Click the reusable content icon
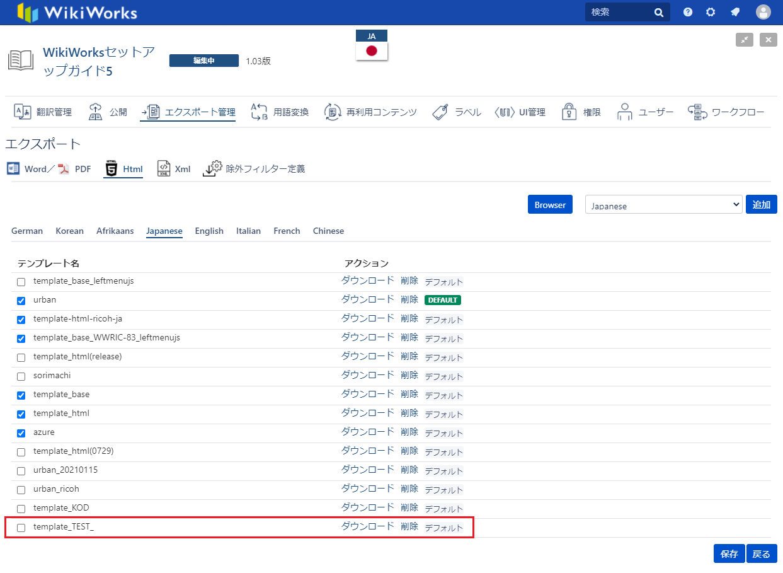783x573 pixels. point(333,112)
